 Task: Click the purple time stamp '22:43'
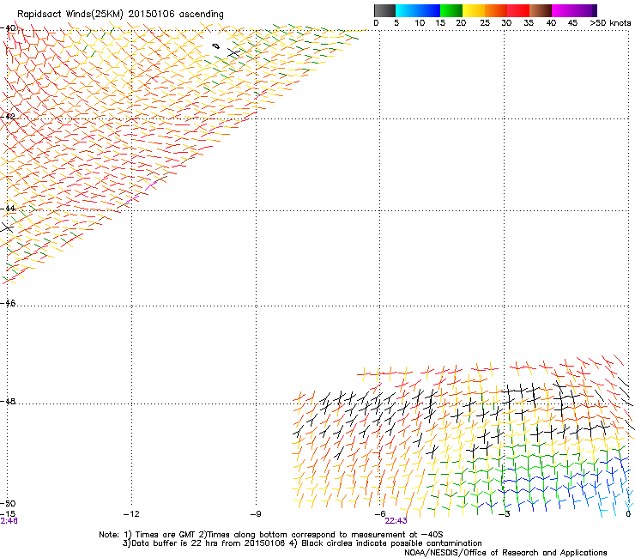pos(396,521)
